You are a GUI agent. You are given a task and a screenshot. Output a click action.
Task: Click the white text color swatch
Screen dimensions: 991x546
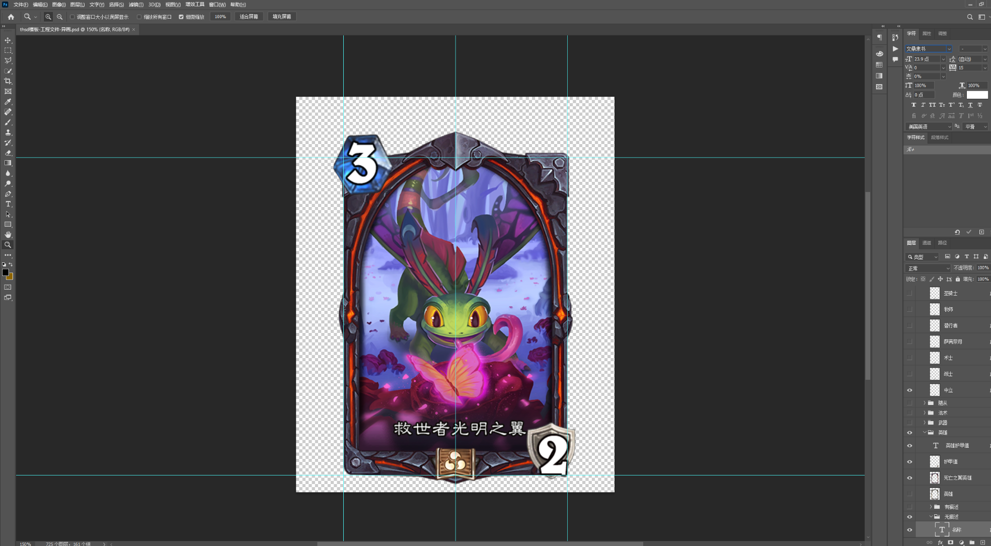click(x=977, y=95)
